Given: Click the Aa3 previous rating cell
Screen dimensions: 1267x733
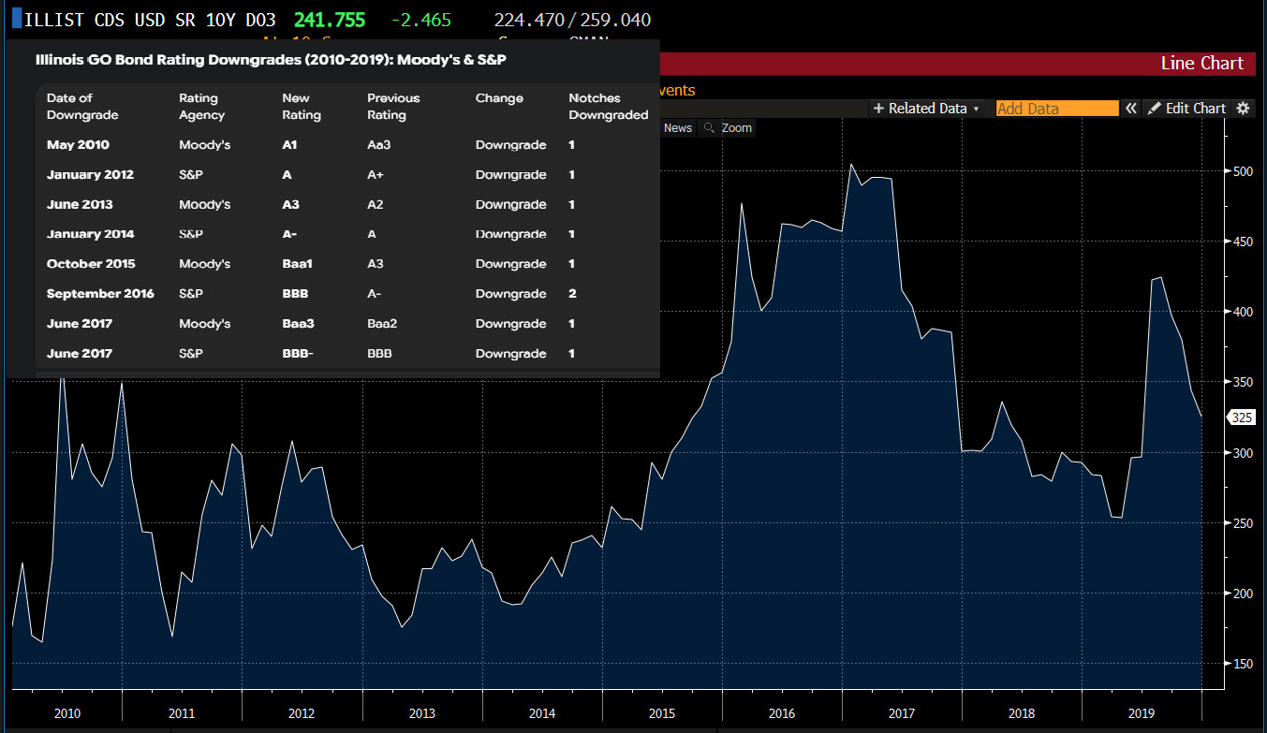Looking at the screenshot, I should point(378,145).
